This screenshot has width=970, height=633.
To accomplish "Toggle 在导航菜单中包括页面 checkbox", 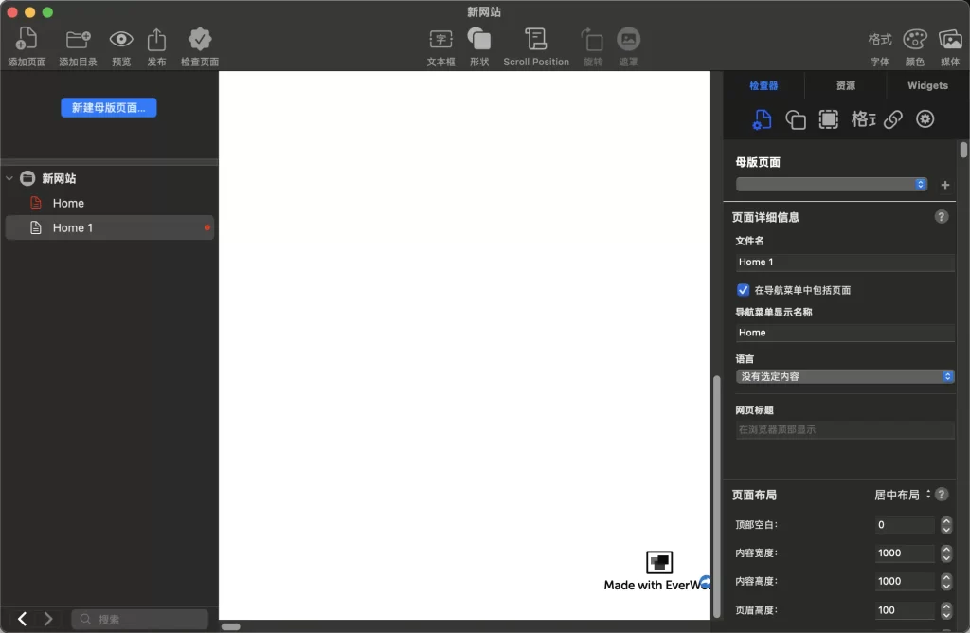I will tap(743, 290).
